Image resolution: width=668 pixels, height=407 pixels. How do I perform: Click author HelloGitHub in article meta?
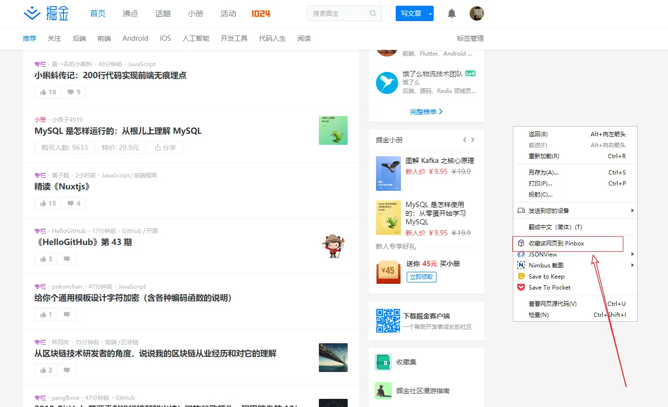(x=69, y=231)
